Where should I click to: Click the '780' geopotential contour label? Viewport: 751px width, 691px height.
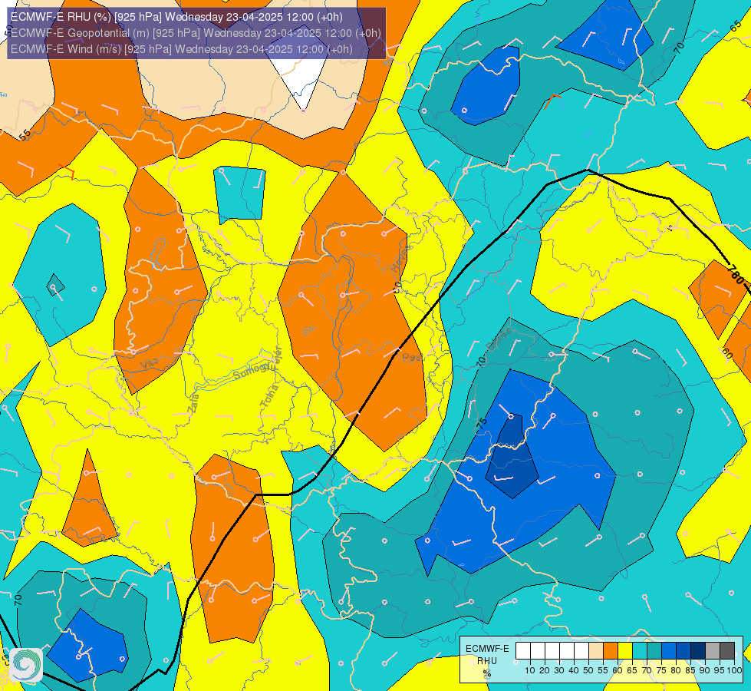click(x=736, y=276)
